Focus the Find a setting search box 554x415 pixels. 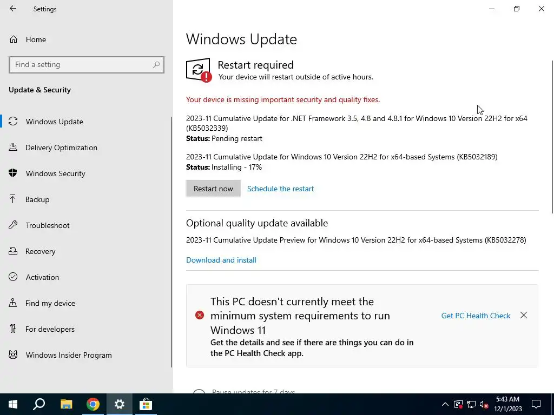pos(86,65)
